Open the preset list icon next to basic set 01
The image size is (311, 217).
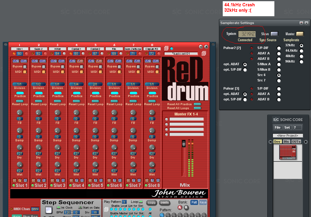tap(204, 53)
